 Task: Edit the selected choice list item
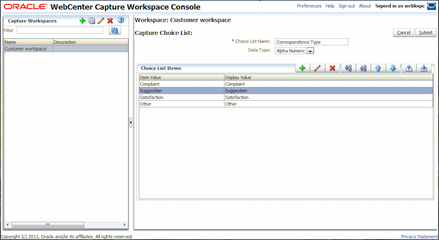pos(317,68)
